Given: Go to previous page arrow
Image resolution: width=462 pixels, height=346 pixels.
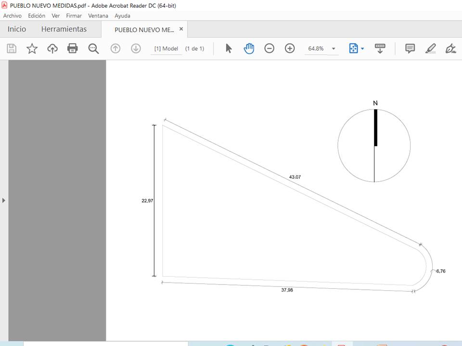Looking at the screenshot, I should point(115,49).
